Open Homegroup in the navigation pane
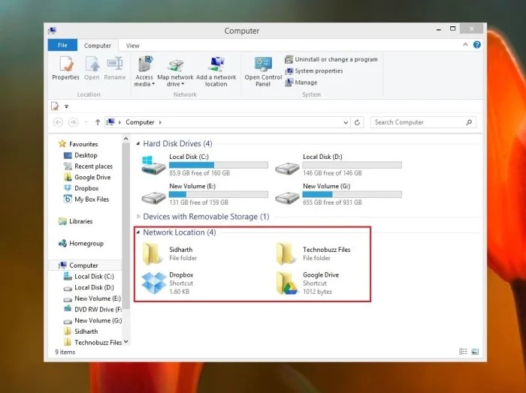Viewport: 526px width, 393px height. [81, 243]
